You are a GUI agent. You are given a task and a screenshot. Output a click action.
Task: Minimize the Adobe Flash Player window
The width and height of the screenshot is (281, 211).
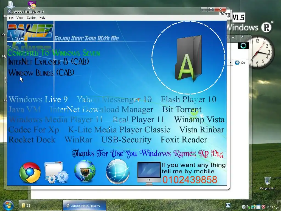(x=204, y=9)
